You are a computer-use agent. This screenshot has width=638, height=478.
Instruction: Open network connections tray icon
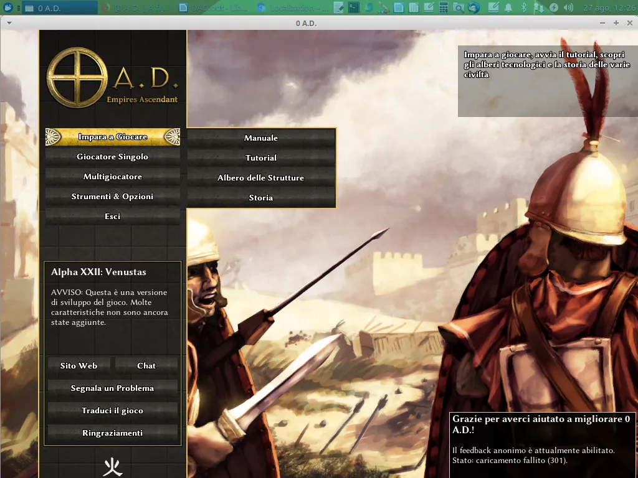click(x=539, y=7)
